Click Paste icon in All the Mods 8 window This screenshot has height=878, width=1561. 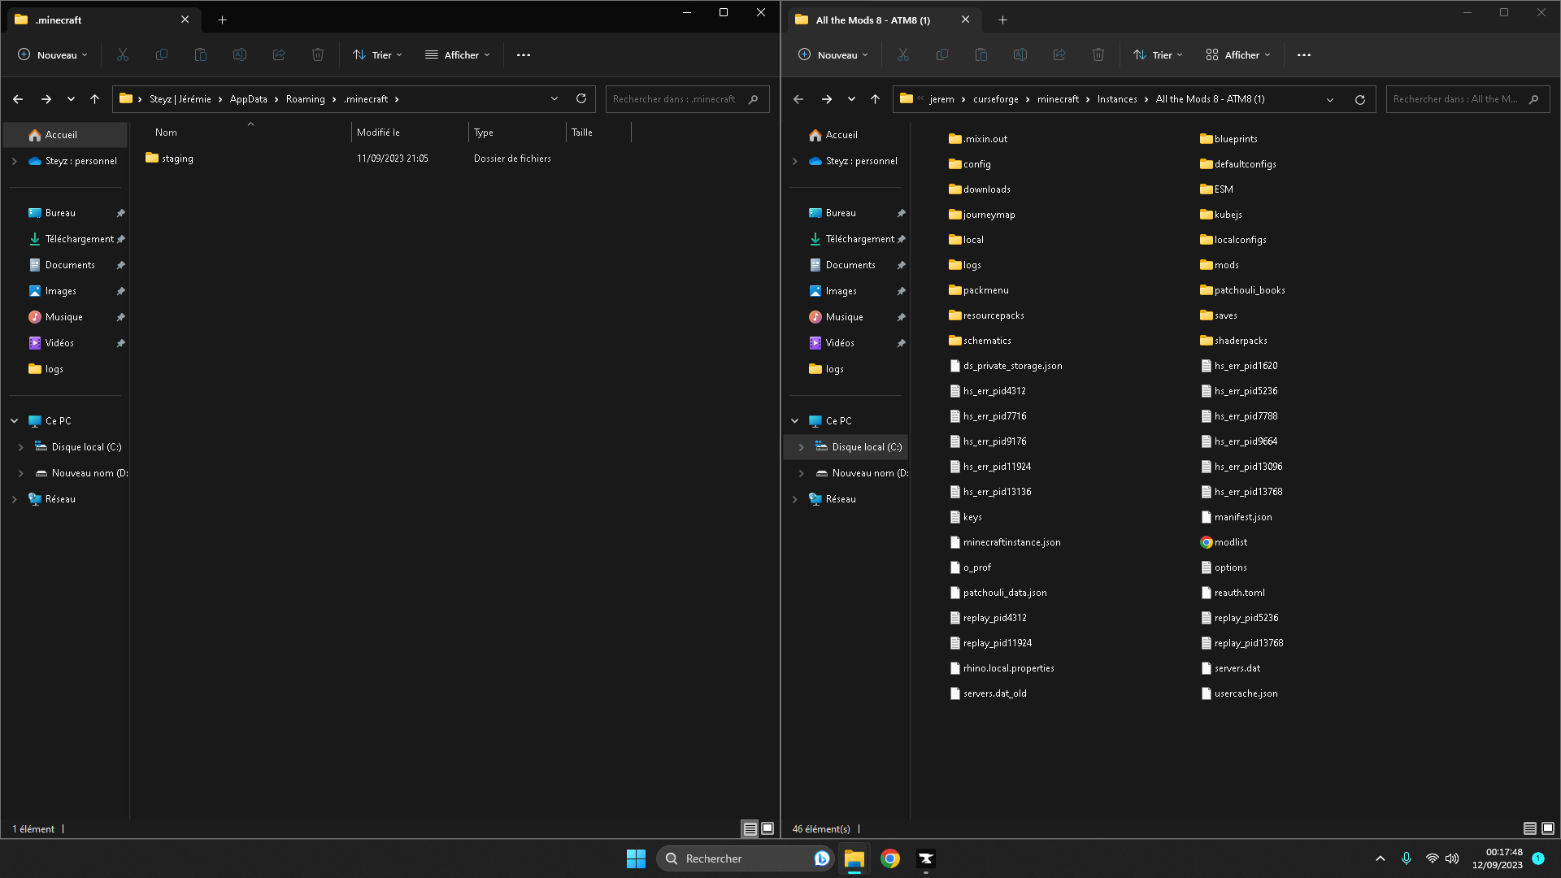click(981, 54)
